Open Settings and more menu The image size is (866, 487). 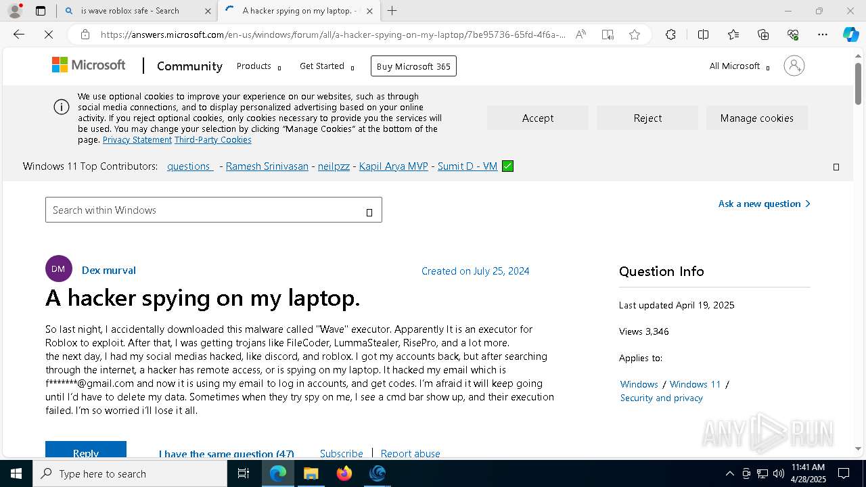click(x=823, y=34)
